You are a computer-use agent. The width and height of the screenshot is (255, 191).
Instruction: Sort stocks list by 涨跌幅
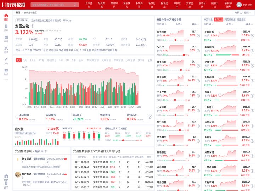pyautogui.click(x=161, y=24)
